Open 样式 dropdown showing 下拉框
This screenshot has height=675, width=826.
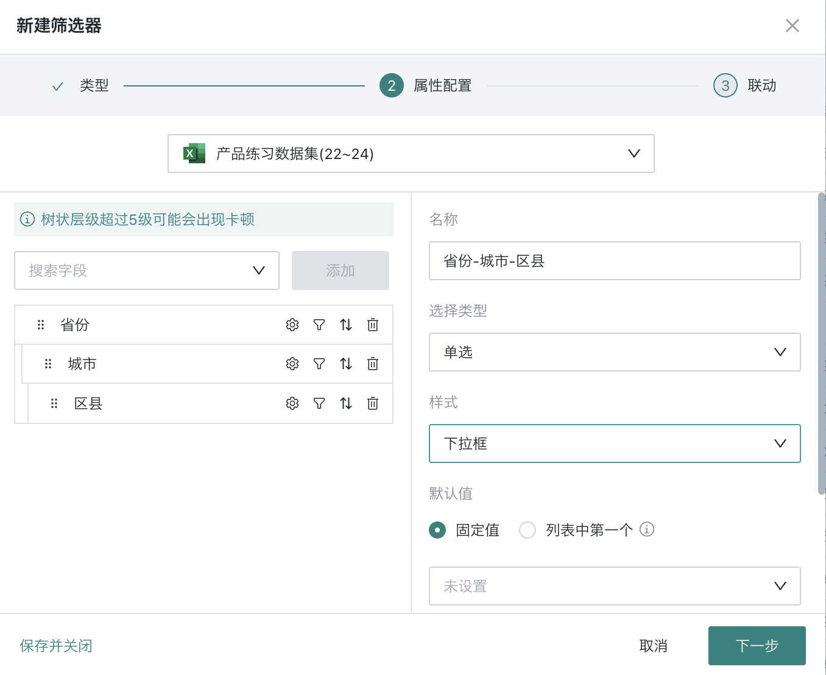(x=615, y=444)
